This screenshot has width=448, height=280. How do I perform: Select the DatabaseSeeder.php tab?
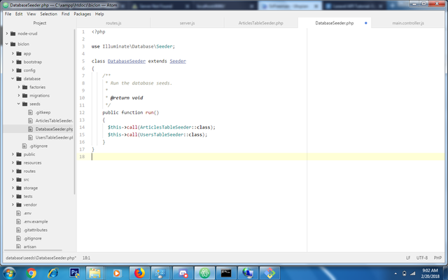tap(335, 23)
